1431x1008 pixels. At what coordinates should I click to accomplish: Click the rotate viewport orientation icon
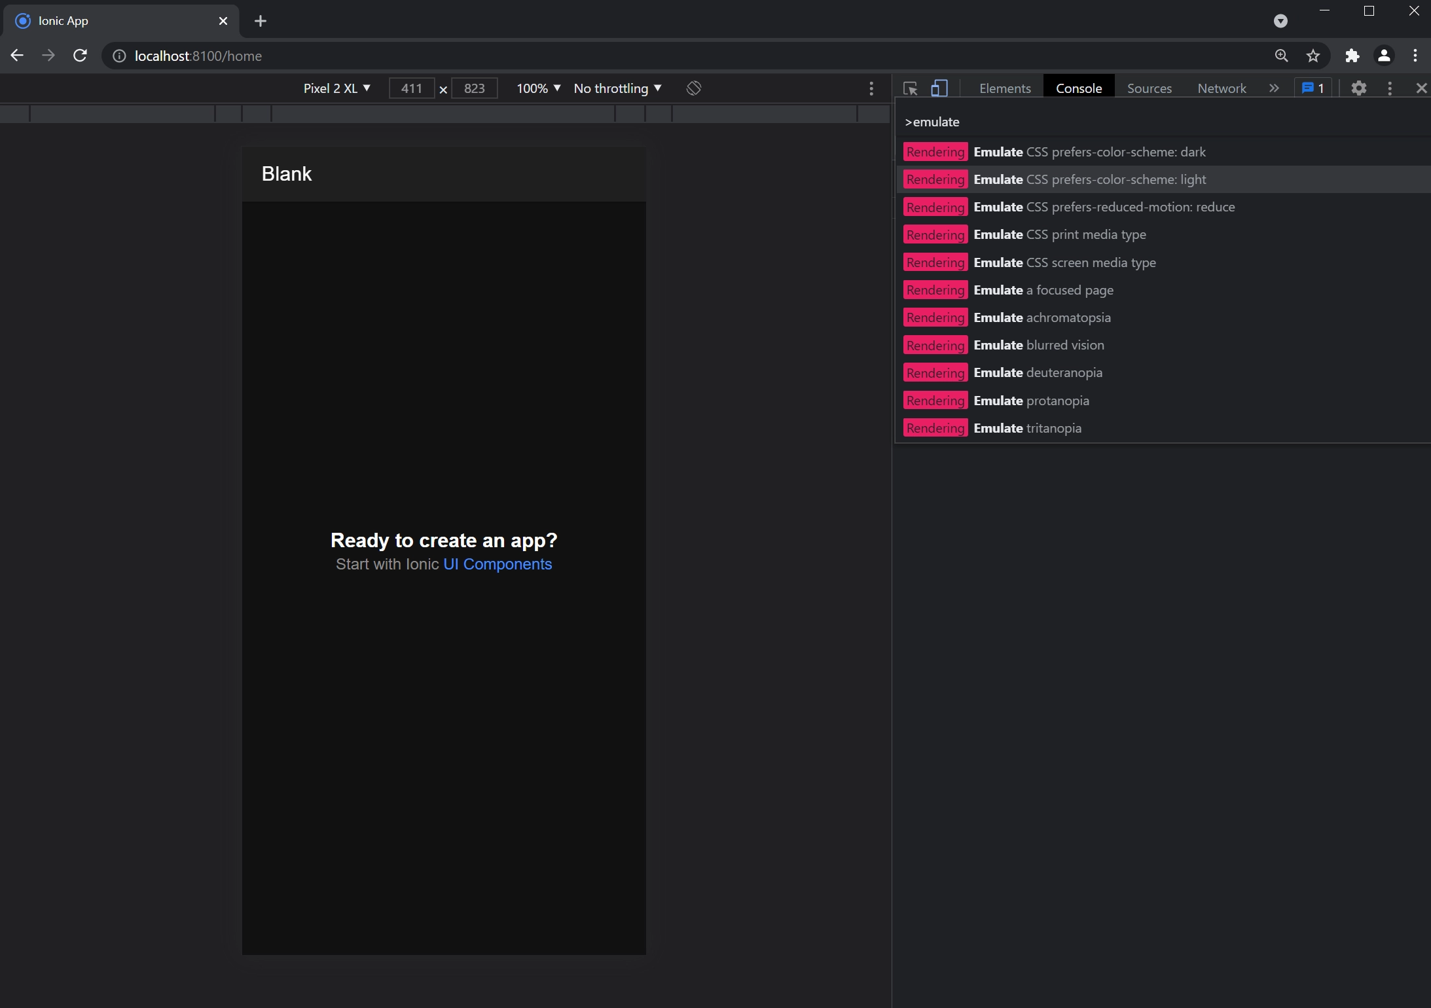tap(693, 88)
